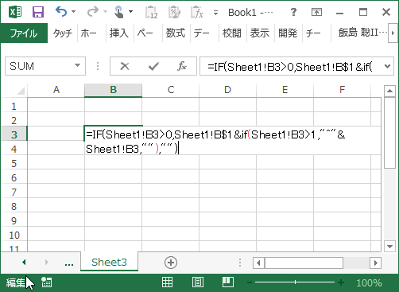Click inside the formula bar text
The width and height of the screenshot is (399, 292).
tap(290, 67)
